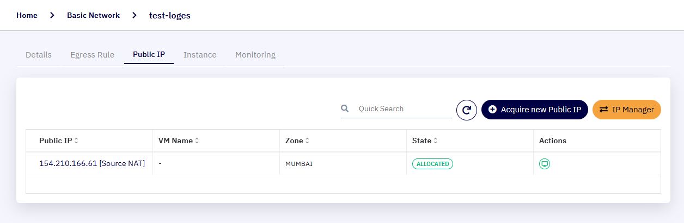
Task: Click the circular refresh icon
Action: [x=467, y=110]
